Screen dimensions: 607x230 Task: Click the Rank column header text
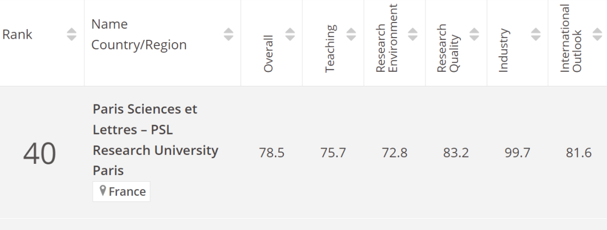pyautogui.click(x=17, y=34)
